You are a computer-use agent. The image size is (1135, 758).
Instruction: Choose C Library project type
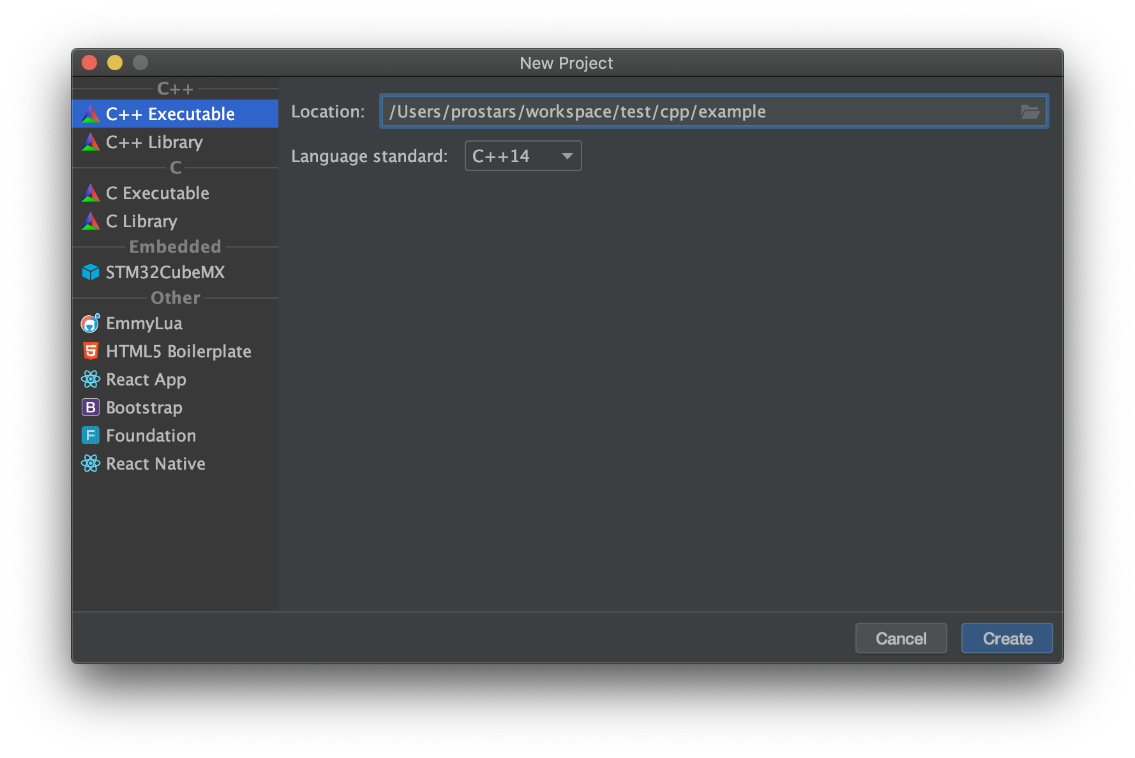tap(175, 221)
